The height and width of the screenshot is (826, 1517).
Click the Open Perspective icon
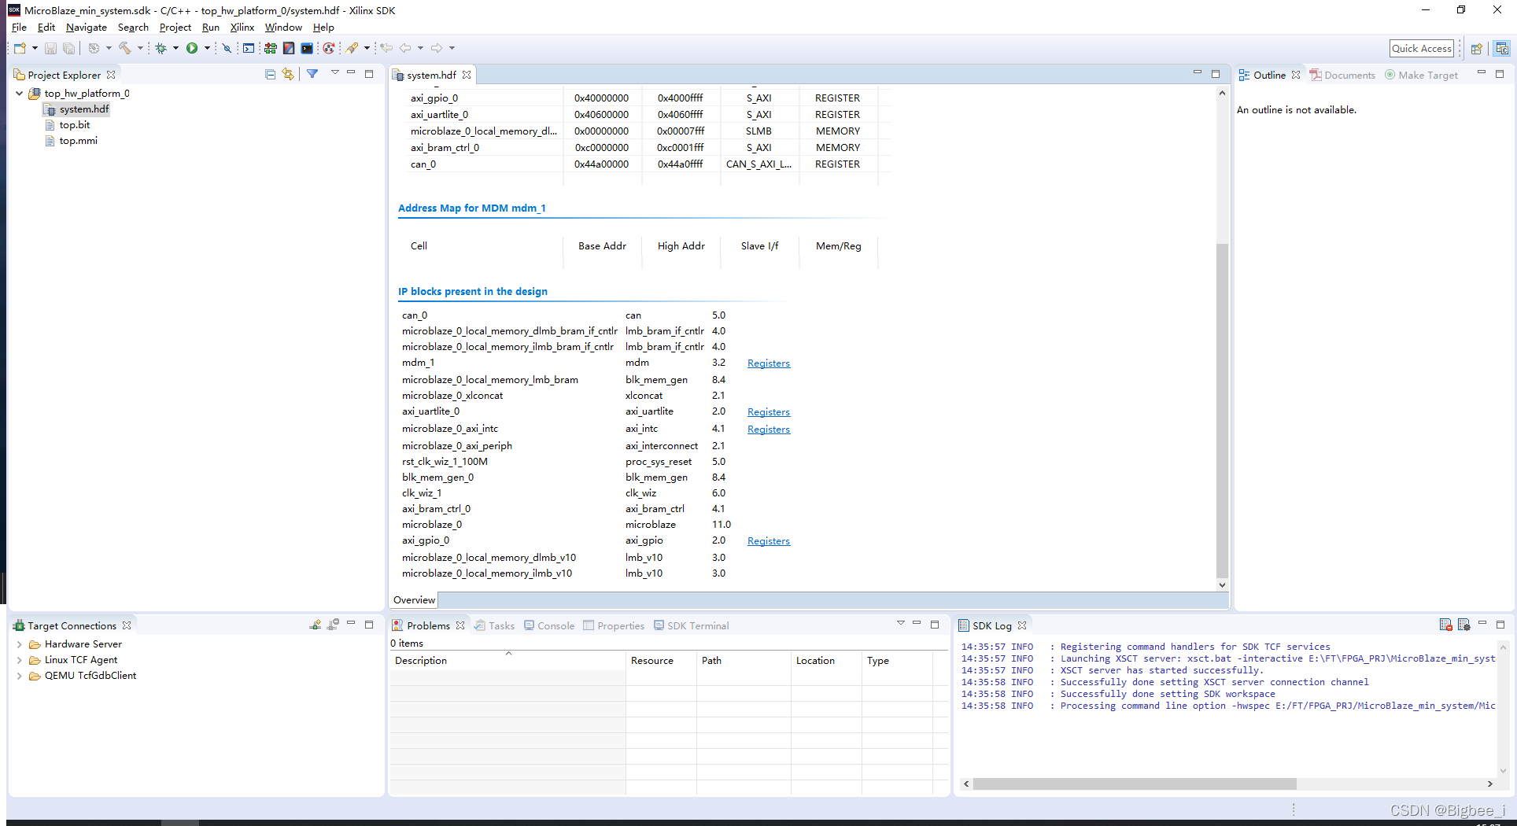point(1477,49)
